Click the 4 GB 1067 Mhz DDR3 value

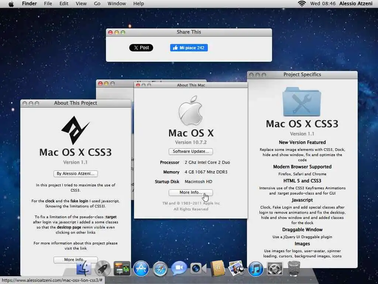click(206, 172)
